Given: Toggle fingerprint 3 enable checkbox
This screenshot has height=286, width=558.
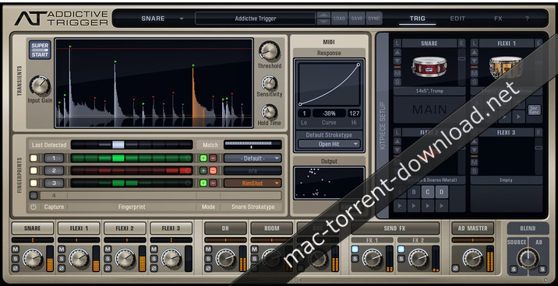Looking at the screenshot, I should [x=34, y=183].
